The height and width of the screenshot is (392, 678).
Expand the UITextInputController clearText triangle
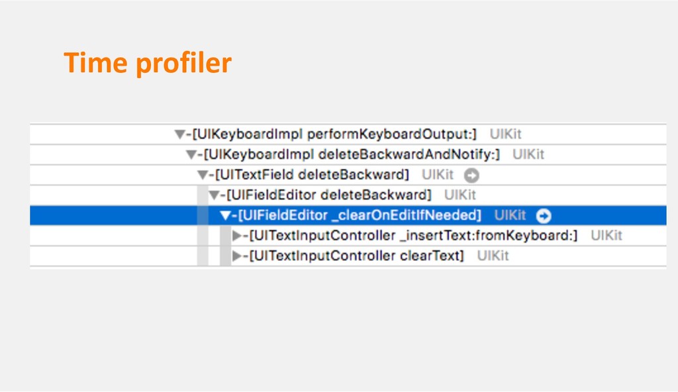pyautogui.click(x=237, y=256)
